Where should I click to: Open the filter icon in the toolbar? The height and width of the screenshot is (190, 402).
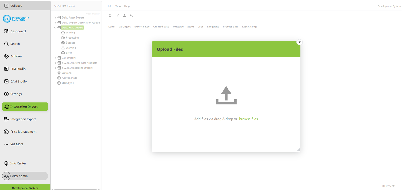[x=117, y=15]
